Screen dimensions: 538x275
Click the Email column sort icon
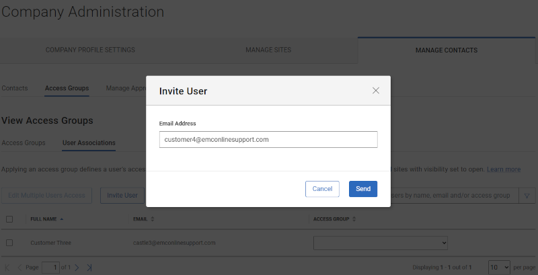[153, 219]
